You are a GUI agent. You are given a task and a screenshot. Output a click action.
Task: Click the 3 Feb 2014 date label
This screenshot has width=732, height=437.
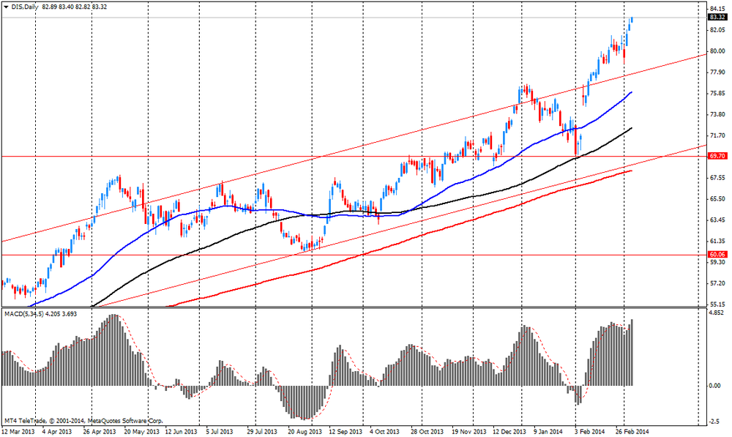589,431
